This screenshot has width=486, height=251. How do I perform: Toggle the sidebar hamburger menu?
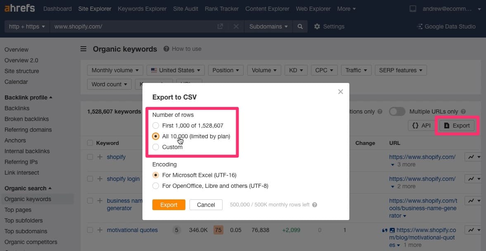pyautogui.click(x=83, y=49)
